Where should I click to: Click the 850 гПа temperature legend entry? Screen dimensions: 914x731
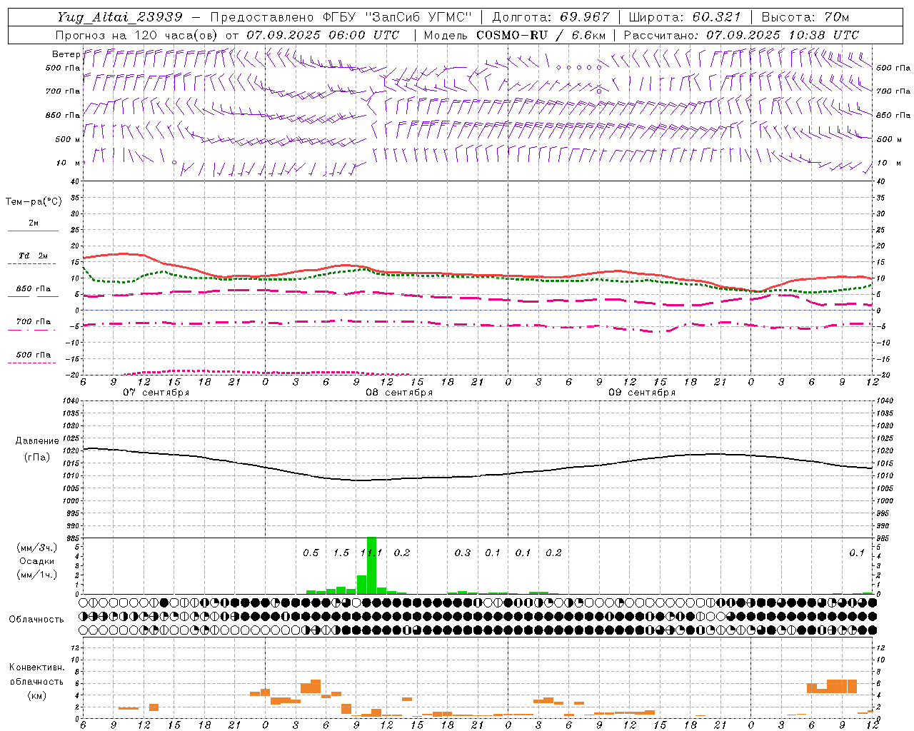pos(33,289)
